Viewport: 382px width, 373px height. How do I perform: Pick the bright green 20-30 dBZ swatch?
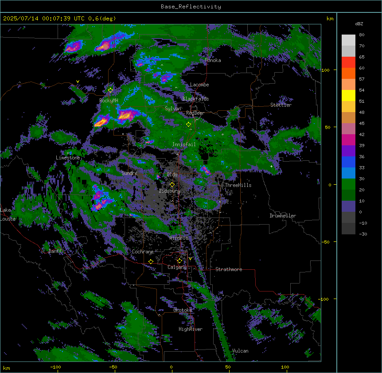(x=348, y=184)
